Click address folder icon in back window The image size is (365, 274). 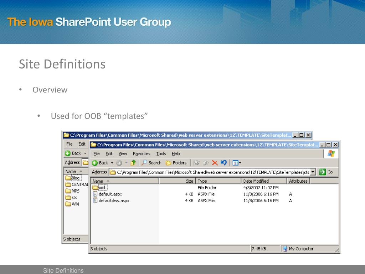(x=86, y=162)
